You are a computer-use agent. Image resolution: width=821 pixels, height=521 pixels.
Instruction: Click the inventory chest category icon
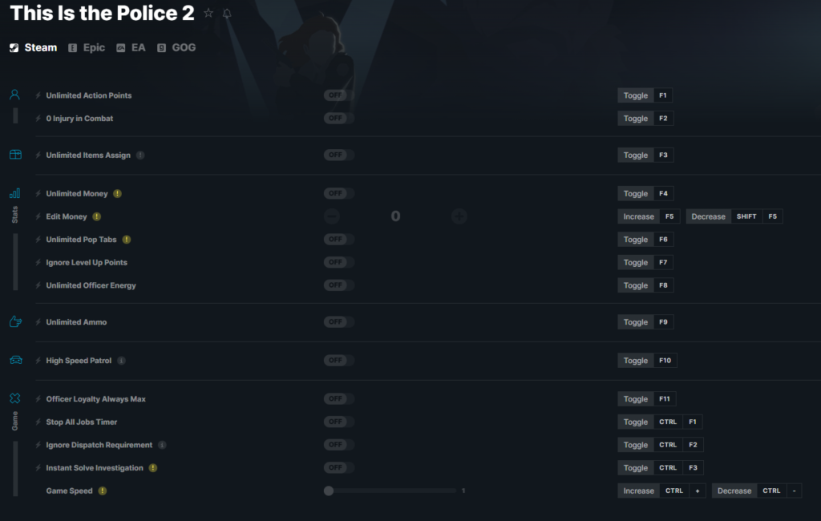tap(15, 155)
